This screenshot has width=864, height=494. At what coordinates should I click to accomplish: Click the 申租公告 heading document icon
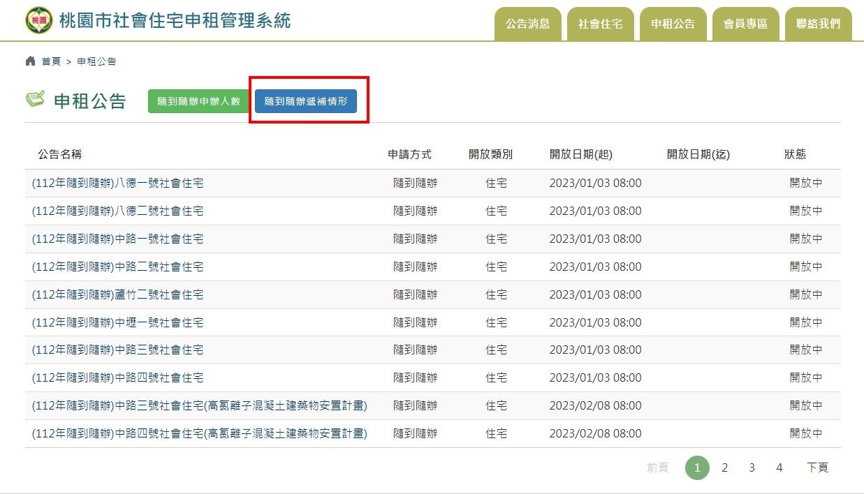click(36, 100)
